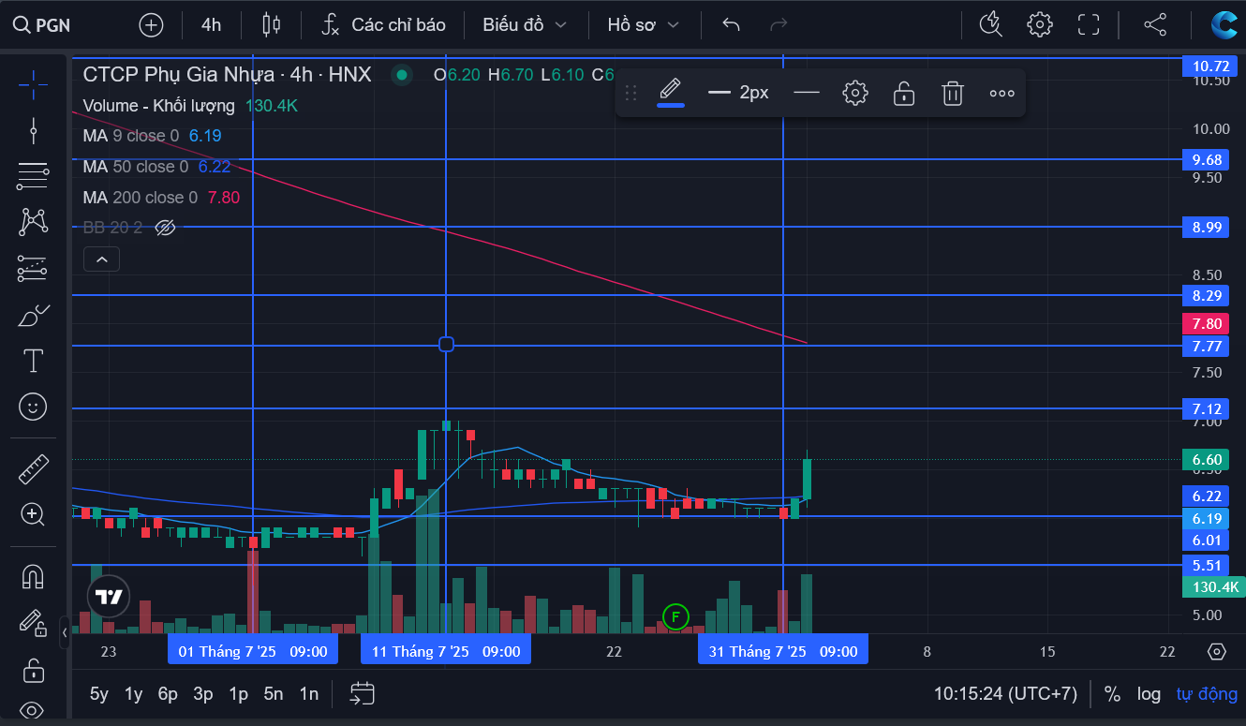Open the TradingView logo on the chart
1246x726 pixels.
point(108,596)
